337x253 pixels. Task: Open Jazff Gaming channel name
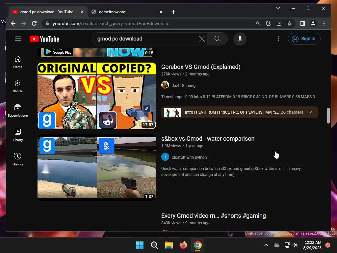184,85
